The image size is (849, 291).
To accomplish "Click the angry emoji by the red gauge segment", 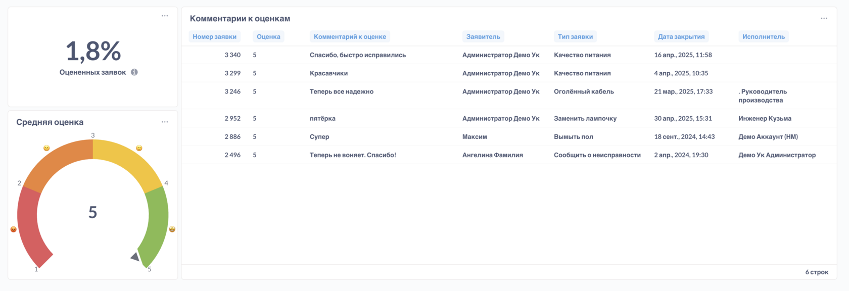I will point(14,229).
